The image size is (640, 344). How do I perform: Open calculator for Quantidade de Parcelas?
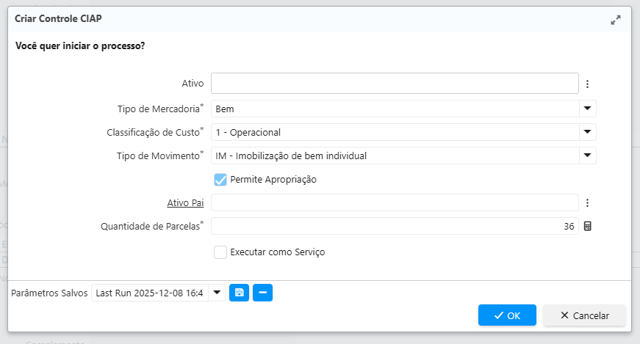[x=588, y=227]
